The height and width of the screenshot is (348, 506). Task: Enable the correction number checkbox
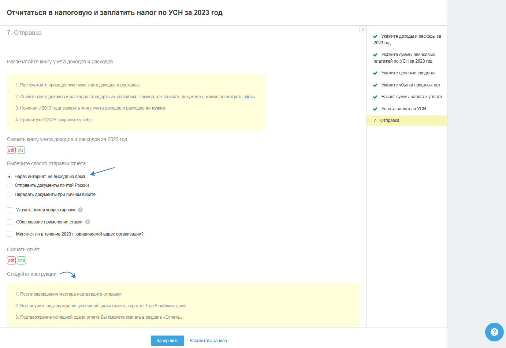10,210
